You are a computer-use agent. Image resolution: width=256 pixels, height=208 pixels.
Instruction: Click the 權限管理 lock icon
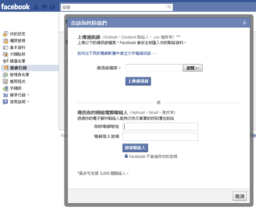tap(6, 41)
